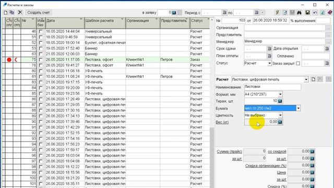Viewport: 334px width, 188px height.
Task: Open the Дата открытия calendar icon
Action: point(327,49)
